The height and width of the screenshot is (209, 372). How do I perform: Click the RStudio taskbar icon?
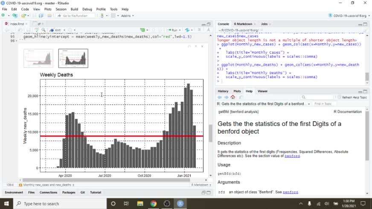(180, 203)
